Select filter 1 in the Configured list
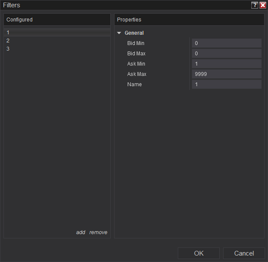 point(8,33)
